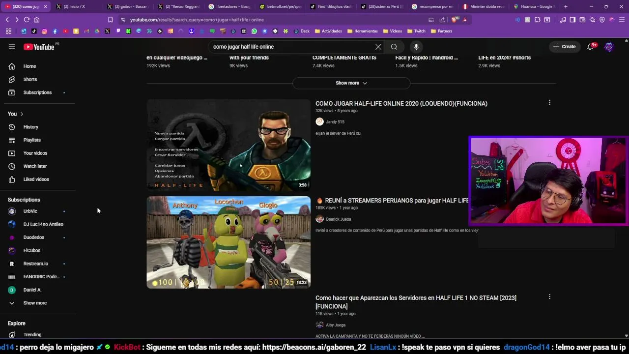Open the TikTok bookmark icon
This screenshot has width=629, height=354.
[34, 31]
